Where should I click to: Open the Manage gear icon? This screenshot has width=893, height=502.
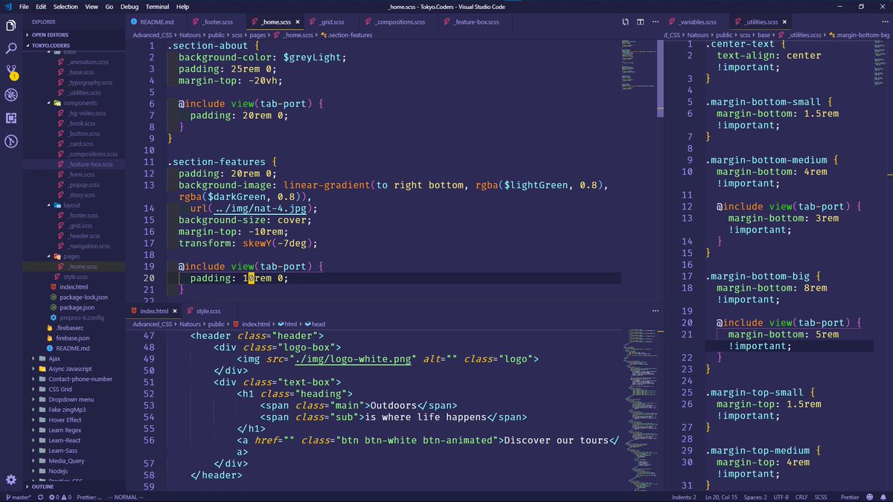[11, 480]
